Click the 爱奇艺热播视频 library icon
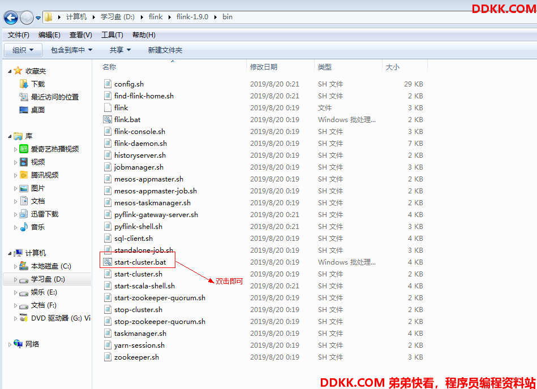The height and width of the screenshot is (389, 537). [24, 149]
